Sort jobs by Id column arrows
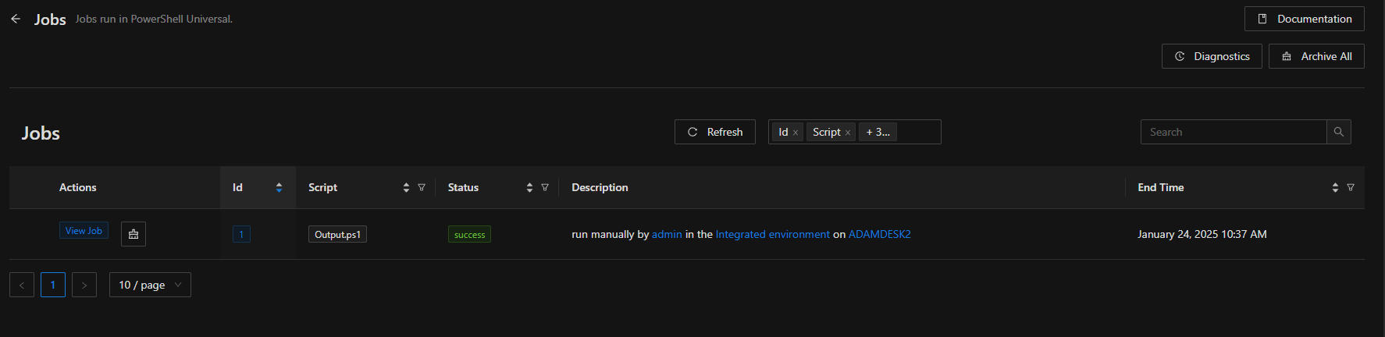This screenshot has width=1385, height=337. tap(279, 187)
